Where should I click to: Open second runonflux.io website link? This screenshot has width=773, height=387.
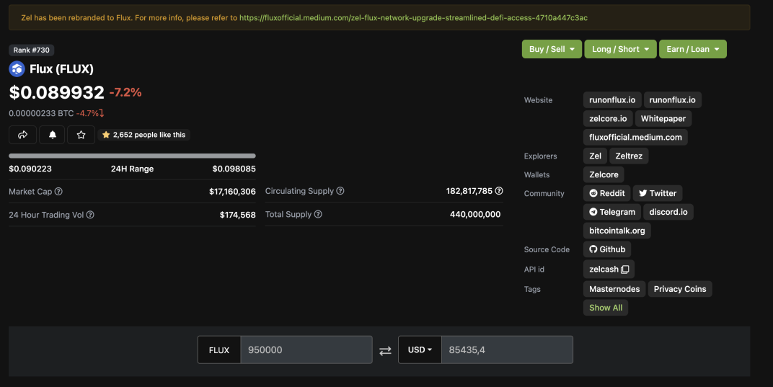click(x=673, y=99)
